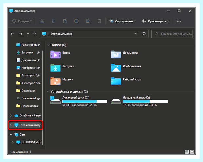Select Этот компьютер in sidebar

point(28,125)
